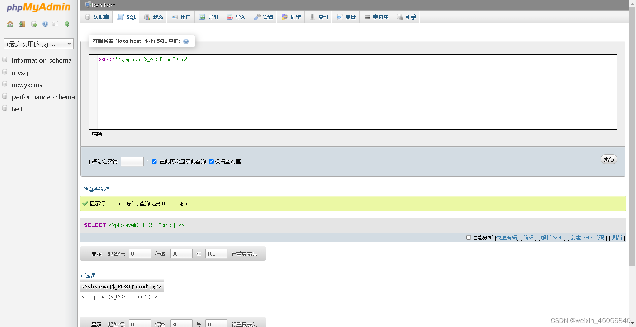Click the upper repeat headers field with 100
Viewport: 636px width, 327px height.
(216, 254)
